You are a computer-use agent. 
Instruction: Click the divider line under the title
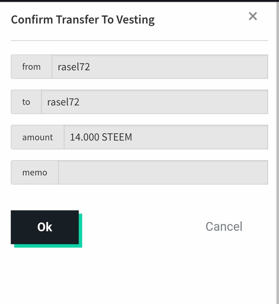coord(139,41)
